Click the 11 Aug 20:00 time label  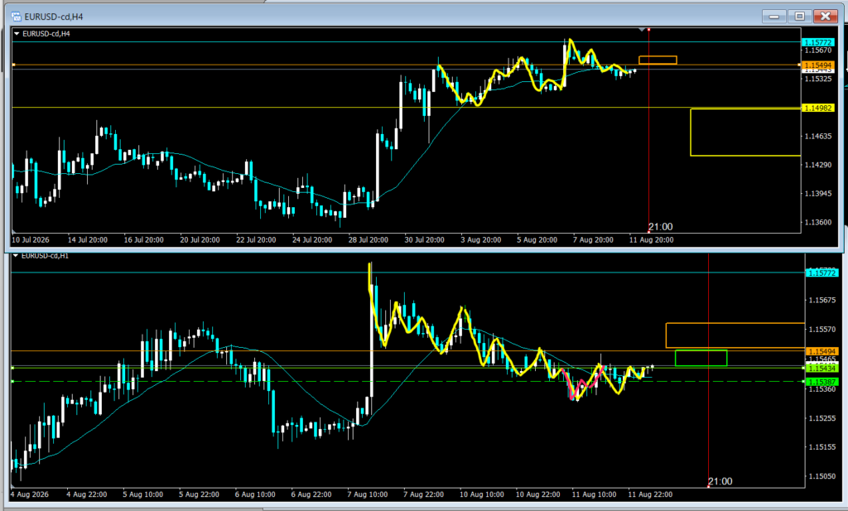coord(651,239)
